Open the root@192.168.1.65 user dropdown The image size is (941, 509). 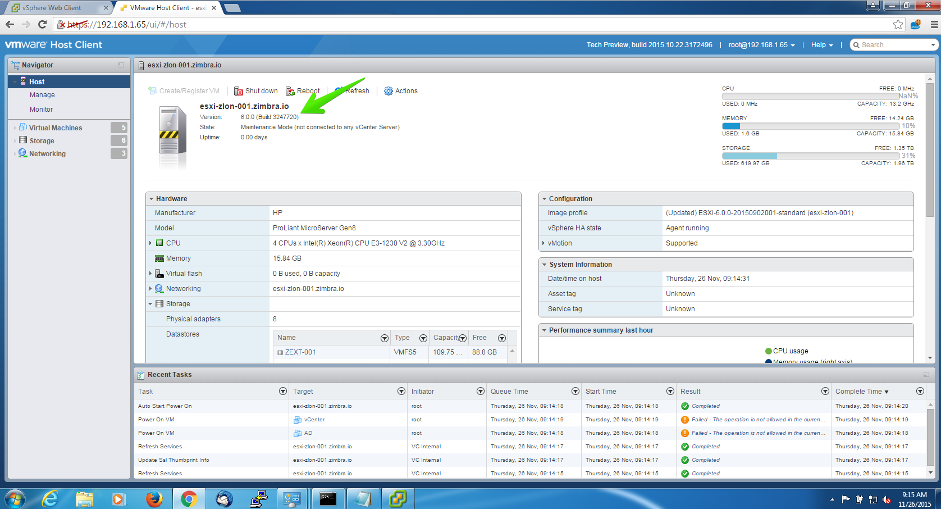pyautogui.click(x=762, y=45)
